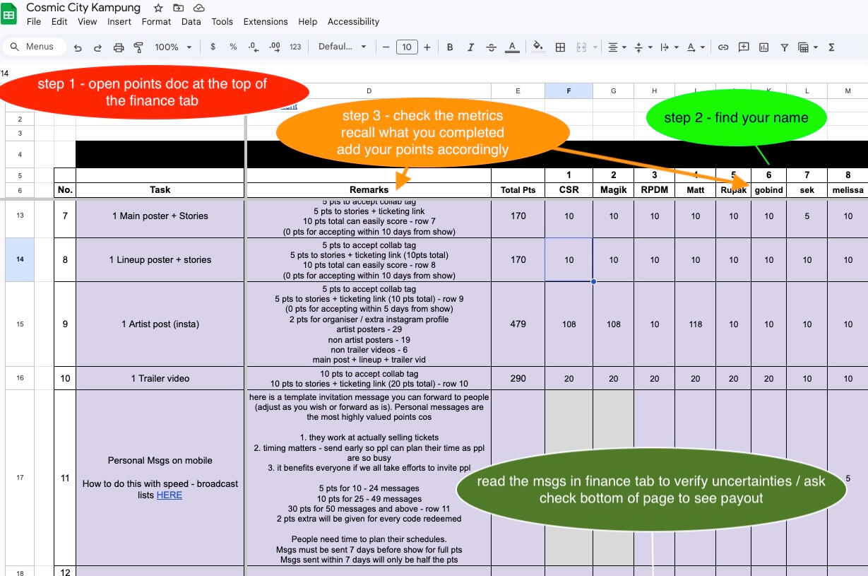Image resolution: width=868 pixels, height=576 pixels.
Task: Open the borders tool
Action: pyautogui.click(x=560, y=47)
